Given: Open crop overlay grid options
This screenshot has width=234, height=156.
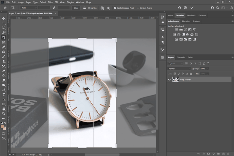Looking at the screenshot, I should [102, 8].
